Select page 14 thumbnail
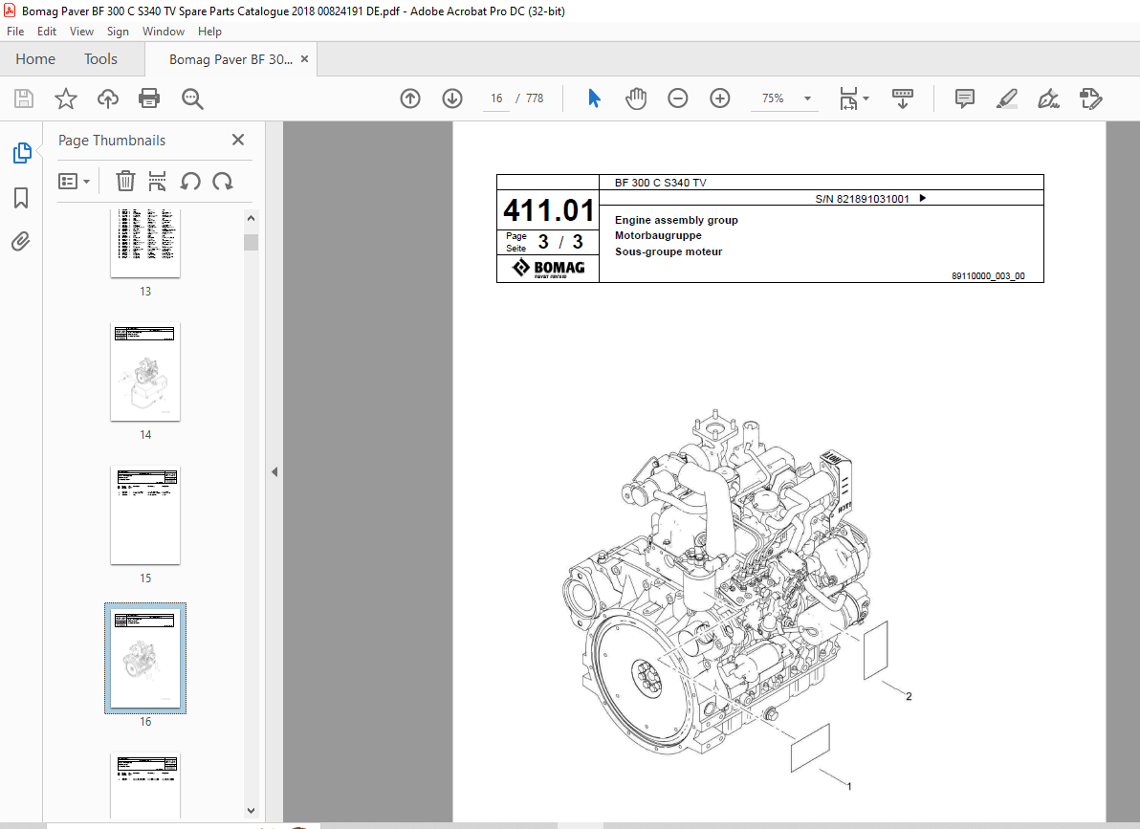Viewport: 1140px width, 829px height. 145,372
